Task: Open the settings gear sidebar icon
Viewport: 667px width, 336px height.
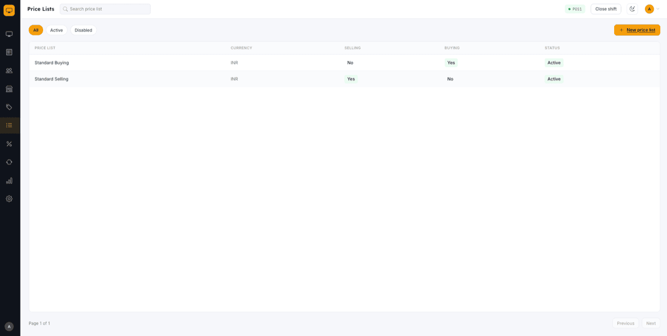Action: (x=9, y=199)
